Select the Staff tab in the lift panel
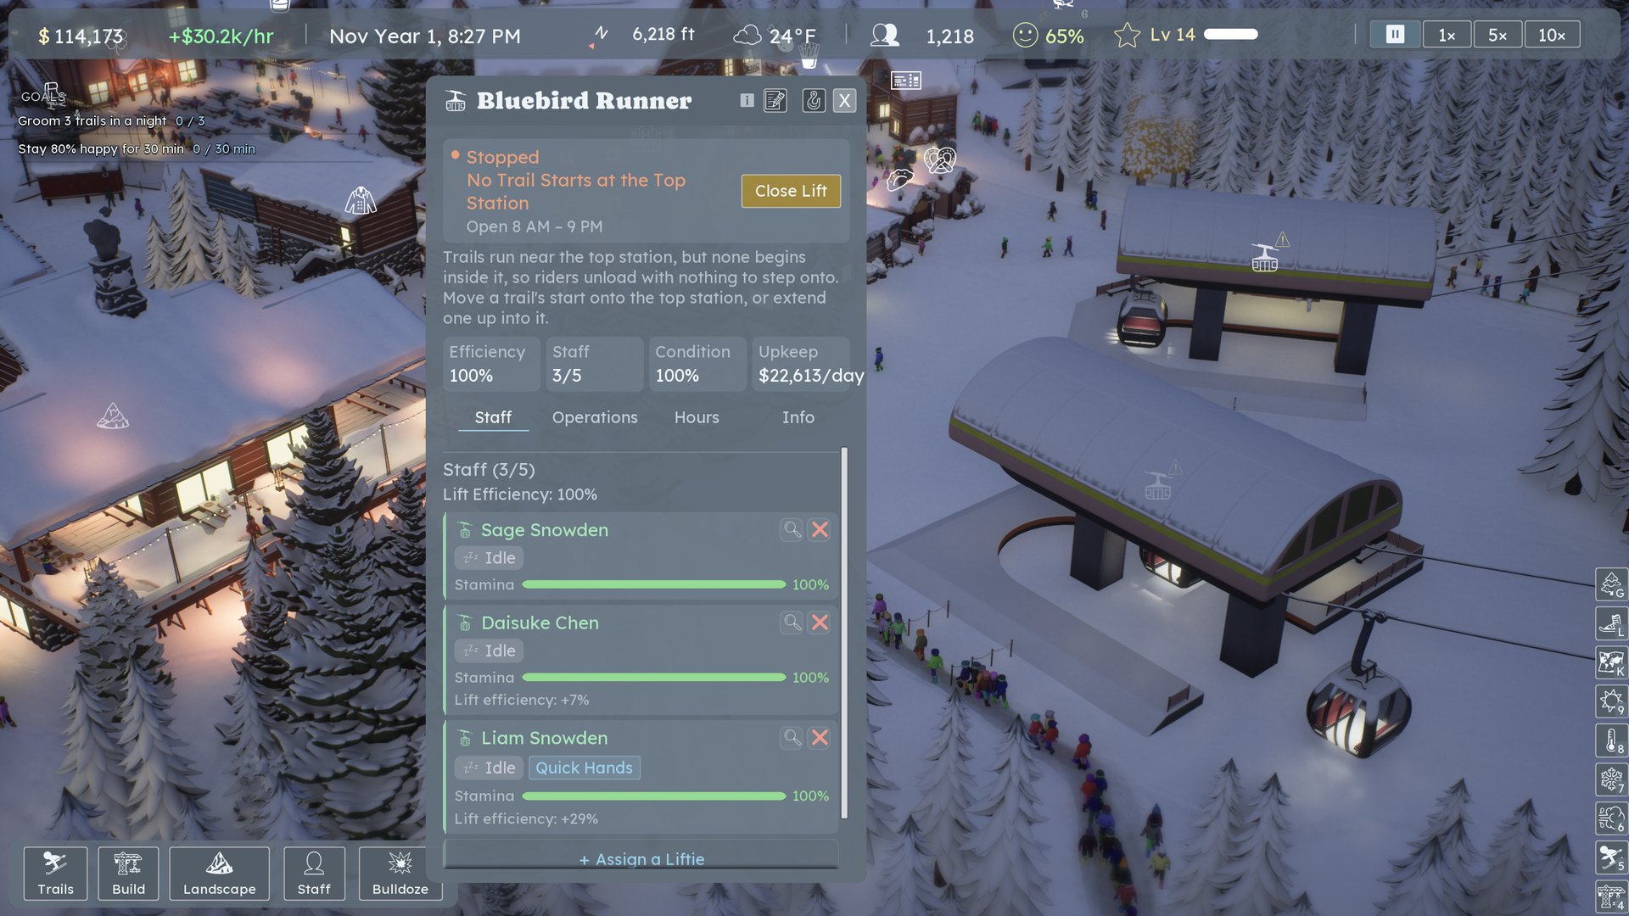 pos(493,417)
